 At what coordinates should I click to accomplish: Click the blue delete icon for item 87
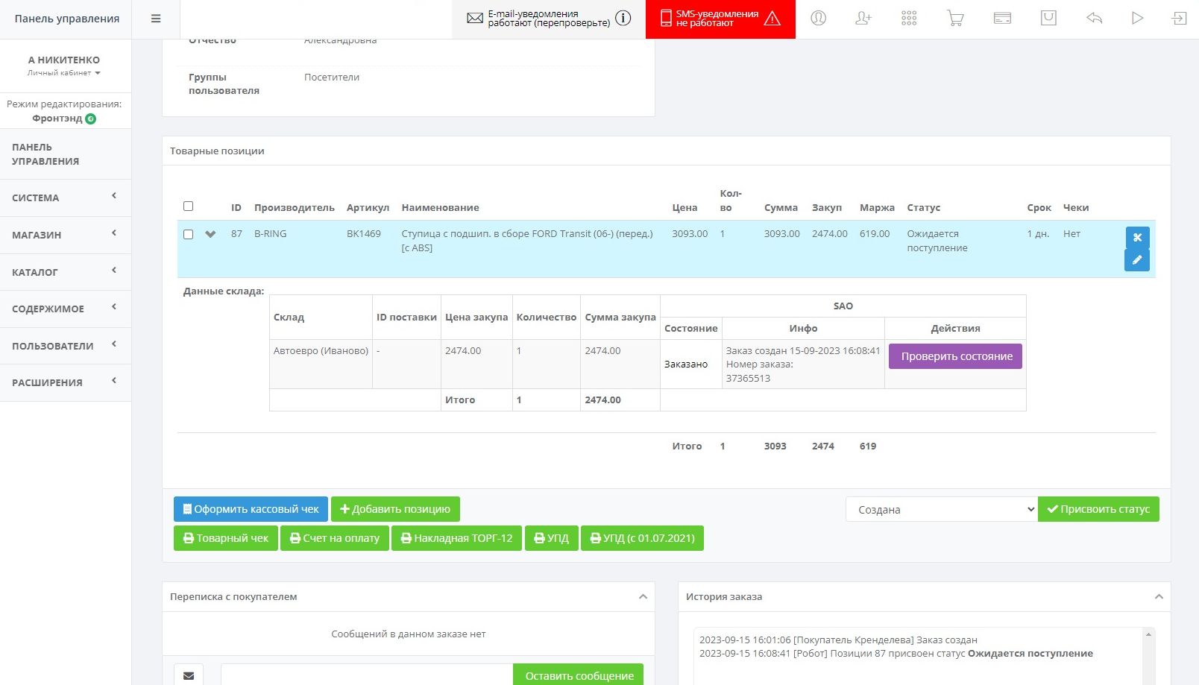1136,238
